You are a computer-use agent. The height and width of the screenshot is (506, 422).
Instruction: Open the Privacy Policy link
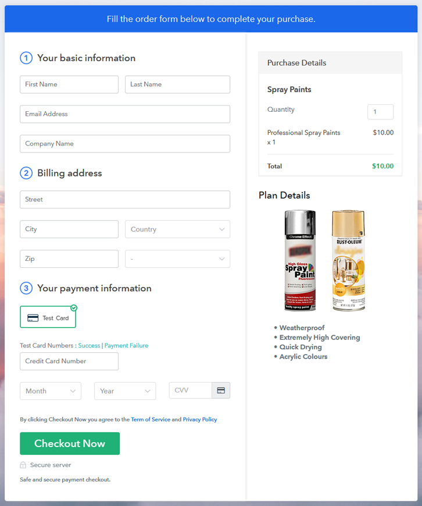(200, 419)
